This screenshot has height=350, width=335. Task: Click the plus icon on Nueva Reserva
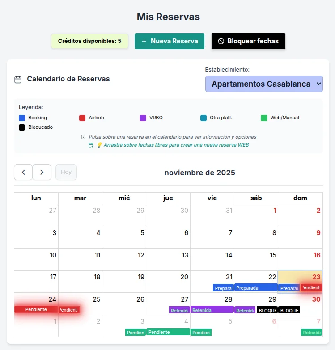pos(144,41)
